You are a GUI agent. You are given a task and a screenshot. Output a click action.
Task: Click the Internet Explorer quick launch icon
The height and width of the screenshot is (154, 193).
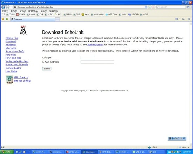[x=21, y=152]
